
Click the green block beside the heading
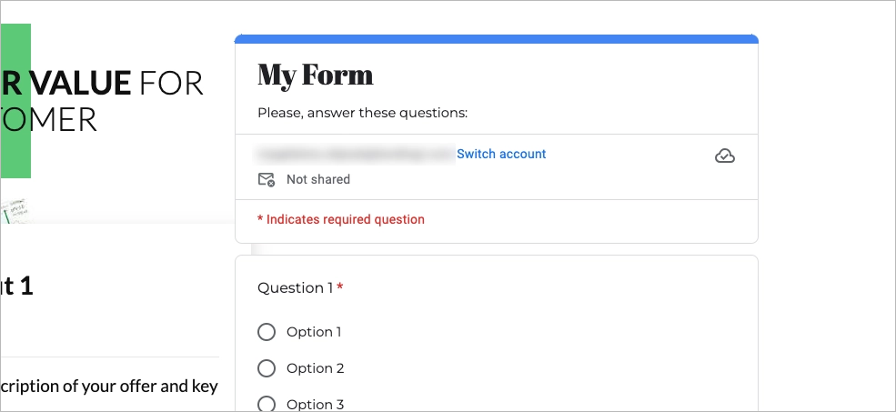point(15,100)
